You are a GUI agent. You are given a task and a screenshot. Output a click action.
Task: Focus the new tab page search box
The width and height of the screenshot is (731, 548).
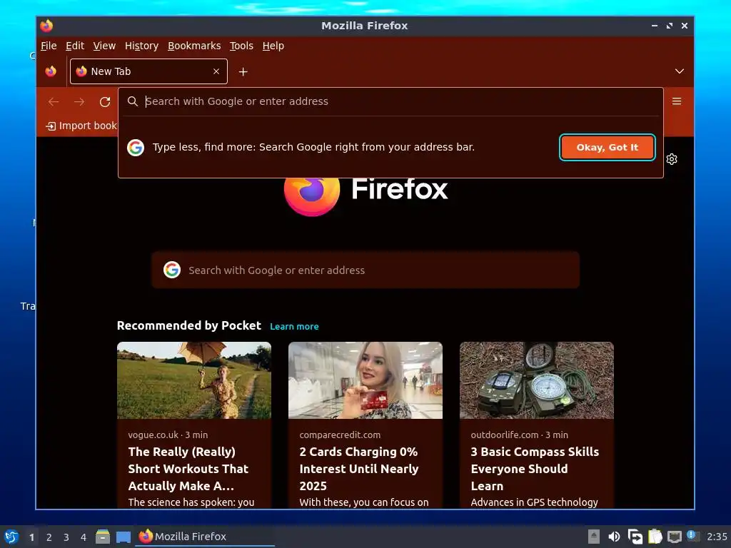point(365,270)
